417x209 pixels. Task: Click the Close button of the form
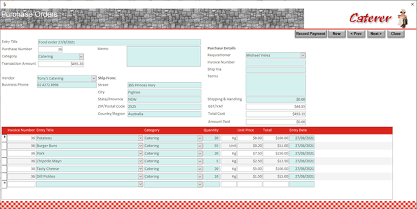pyautogui.click(x=396, y=34)
